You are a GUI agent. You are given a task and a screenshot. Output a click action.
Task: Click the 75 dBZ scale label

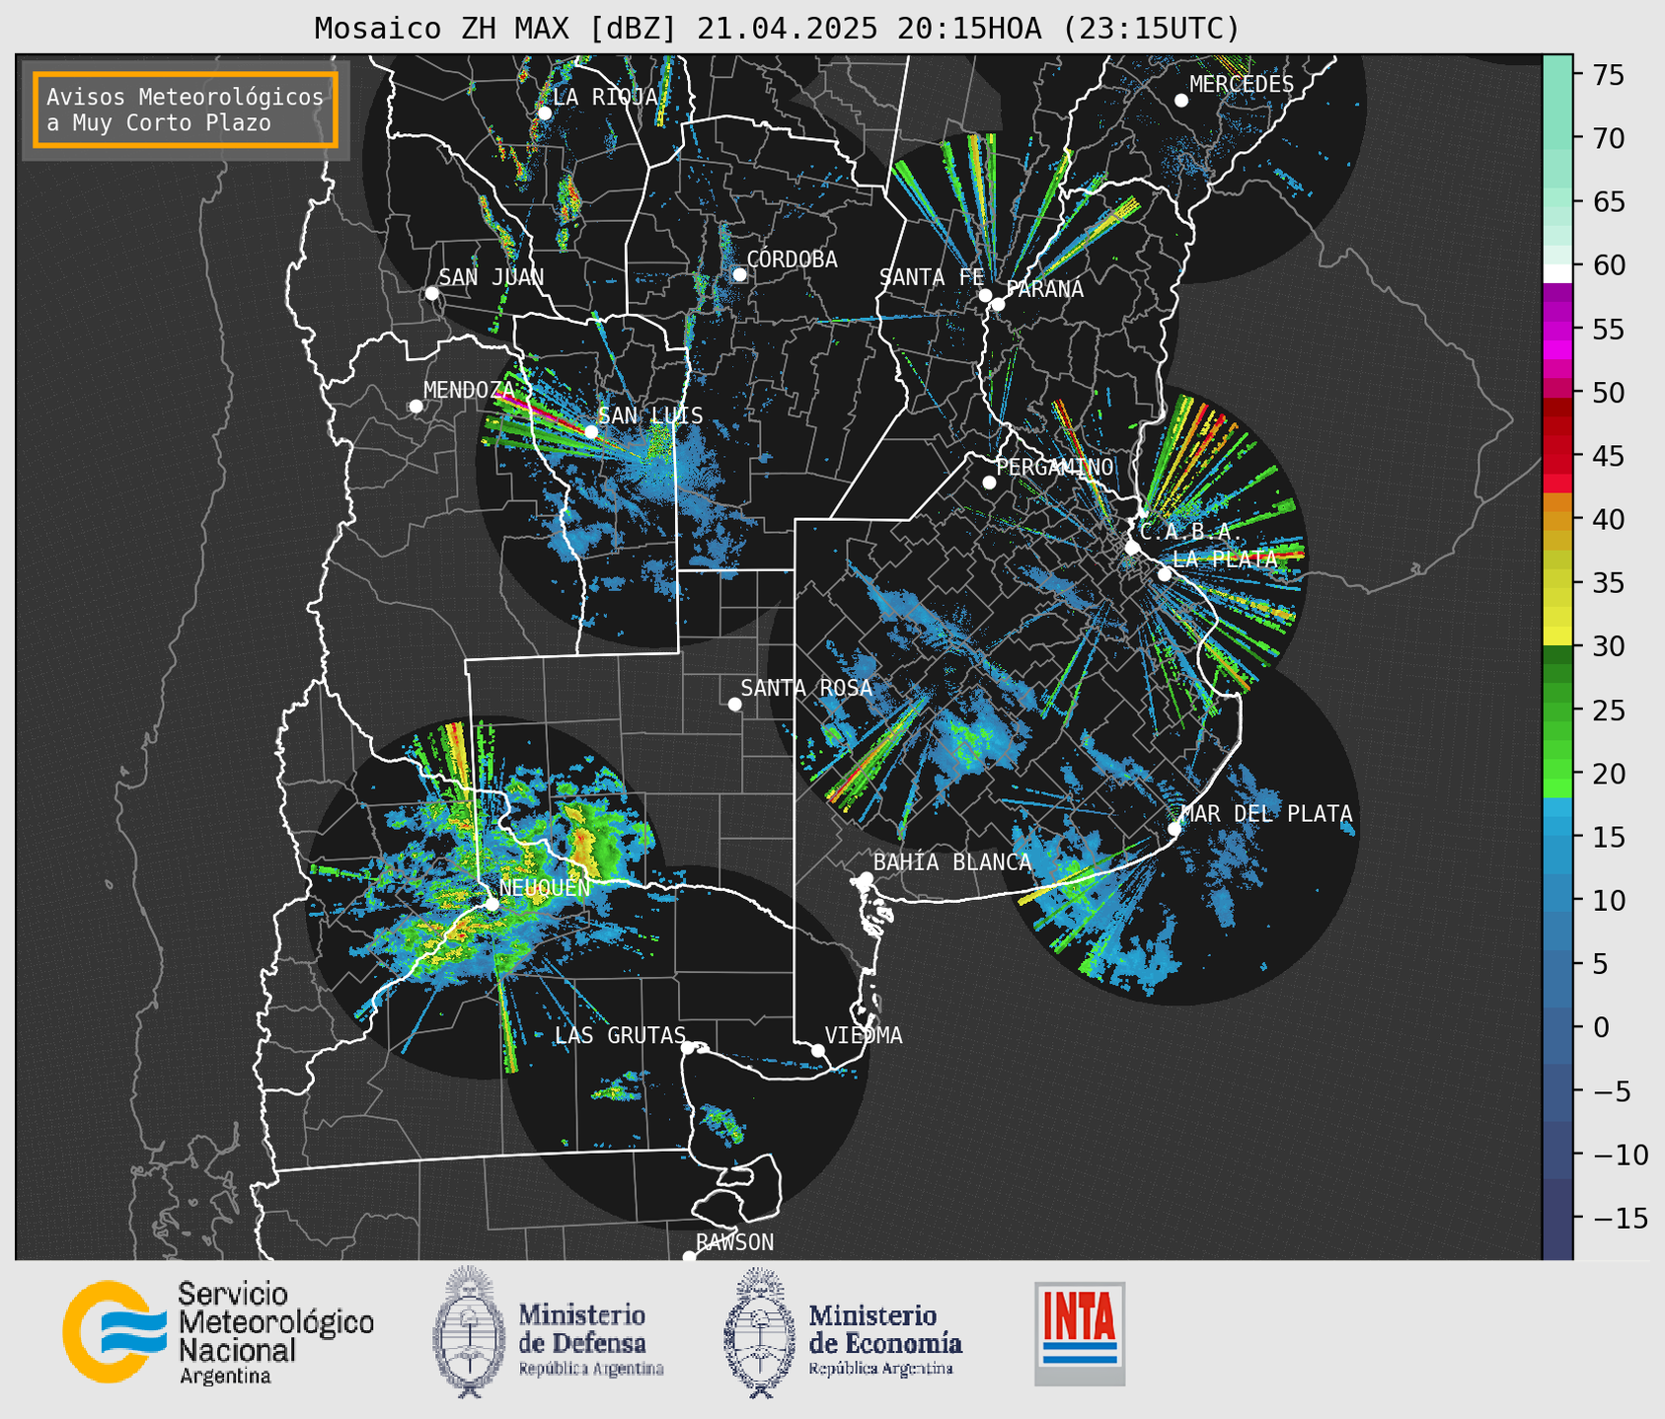pos(1607,75)
